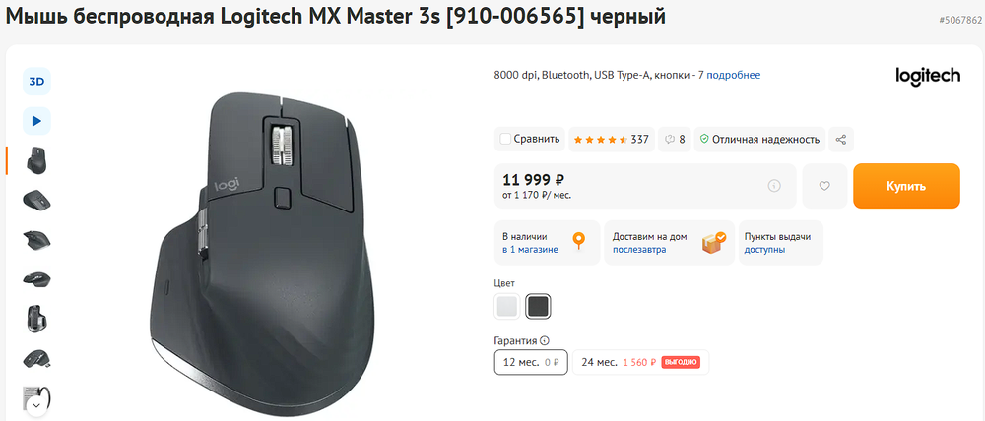Open the в 1 магазине availability link
The width and height of the screenshot is (985, 421).
click(x=530, y=250)
